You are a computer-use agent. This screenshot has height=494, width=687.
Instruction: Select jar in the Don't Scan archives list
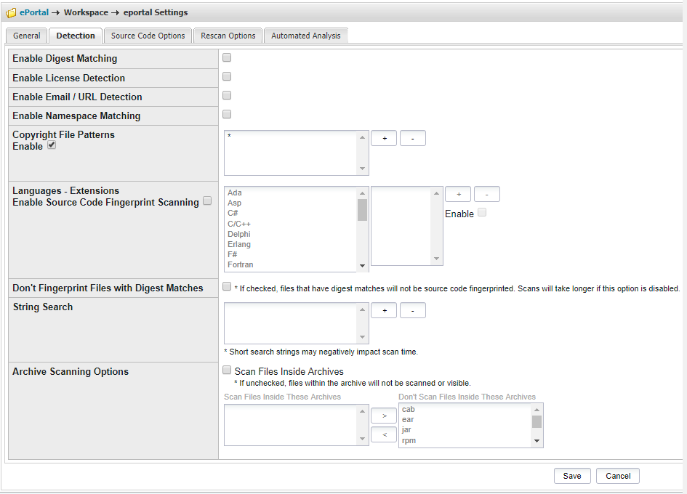pos(409,429)
